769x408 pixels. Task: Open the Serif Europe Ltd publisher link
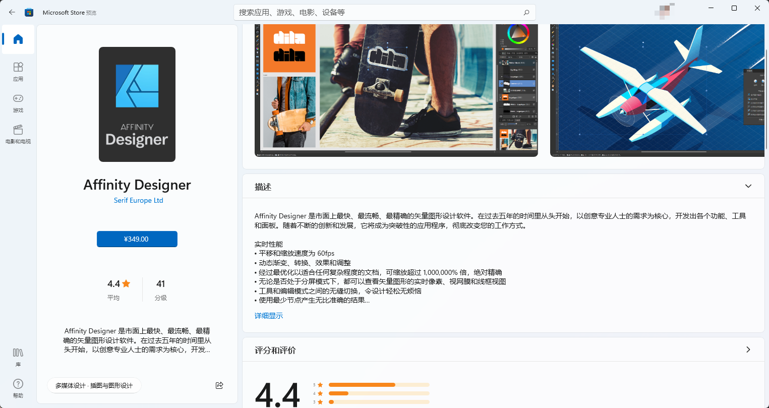[x=139, y=200]
